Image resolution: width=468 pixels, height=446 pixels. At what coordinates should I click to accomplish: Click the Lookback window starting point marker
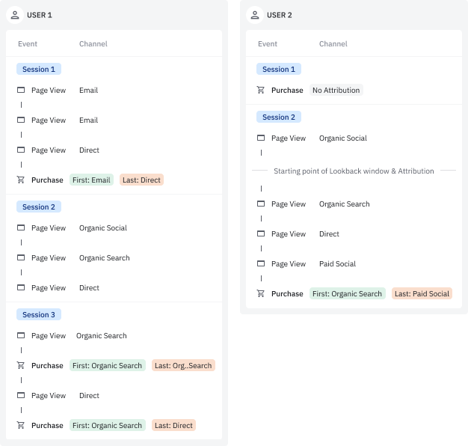click(x=354, y=171)
